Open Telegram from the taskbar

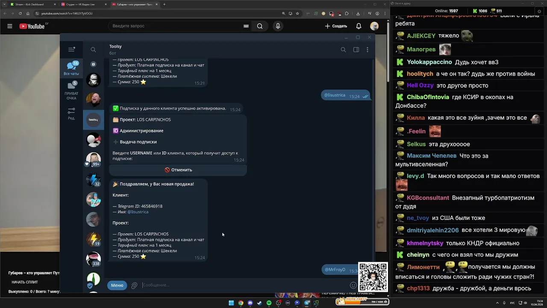point(307,303)
